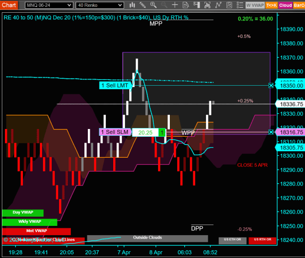
Task: Click the +0.5% level label
Action: (244, 37)
